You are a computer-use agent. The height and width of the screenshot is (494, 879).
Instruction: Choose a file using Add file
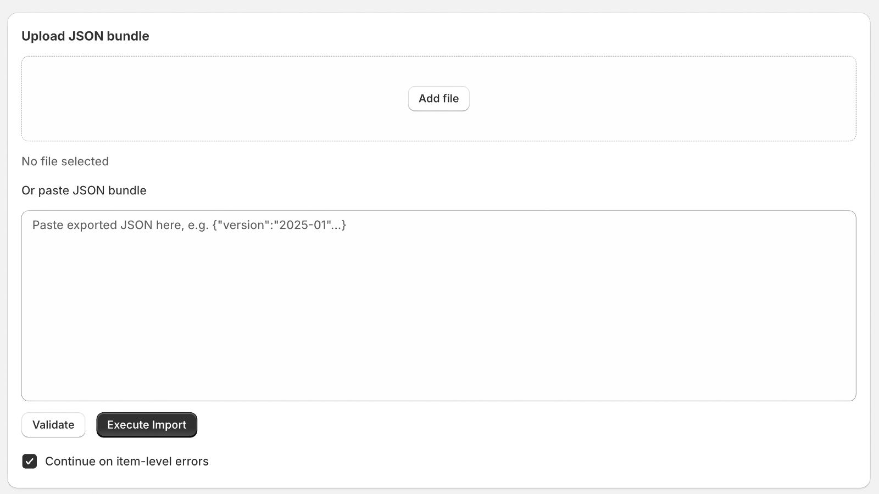coord(438,99)
